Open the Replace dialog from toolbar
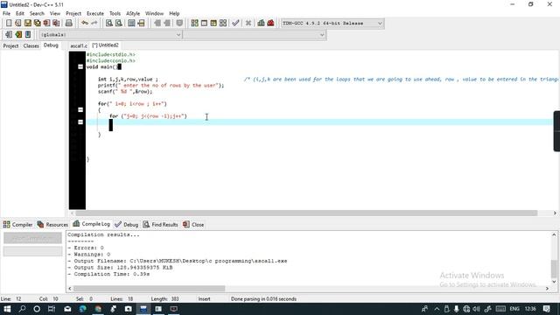Screen dimensions: 560x315 pyautogui.click(x=119, y=24)
